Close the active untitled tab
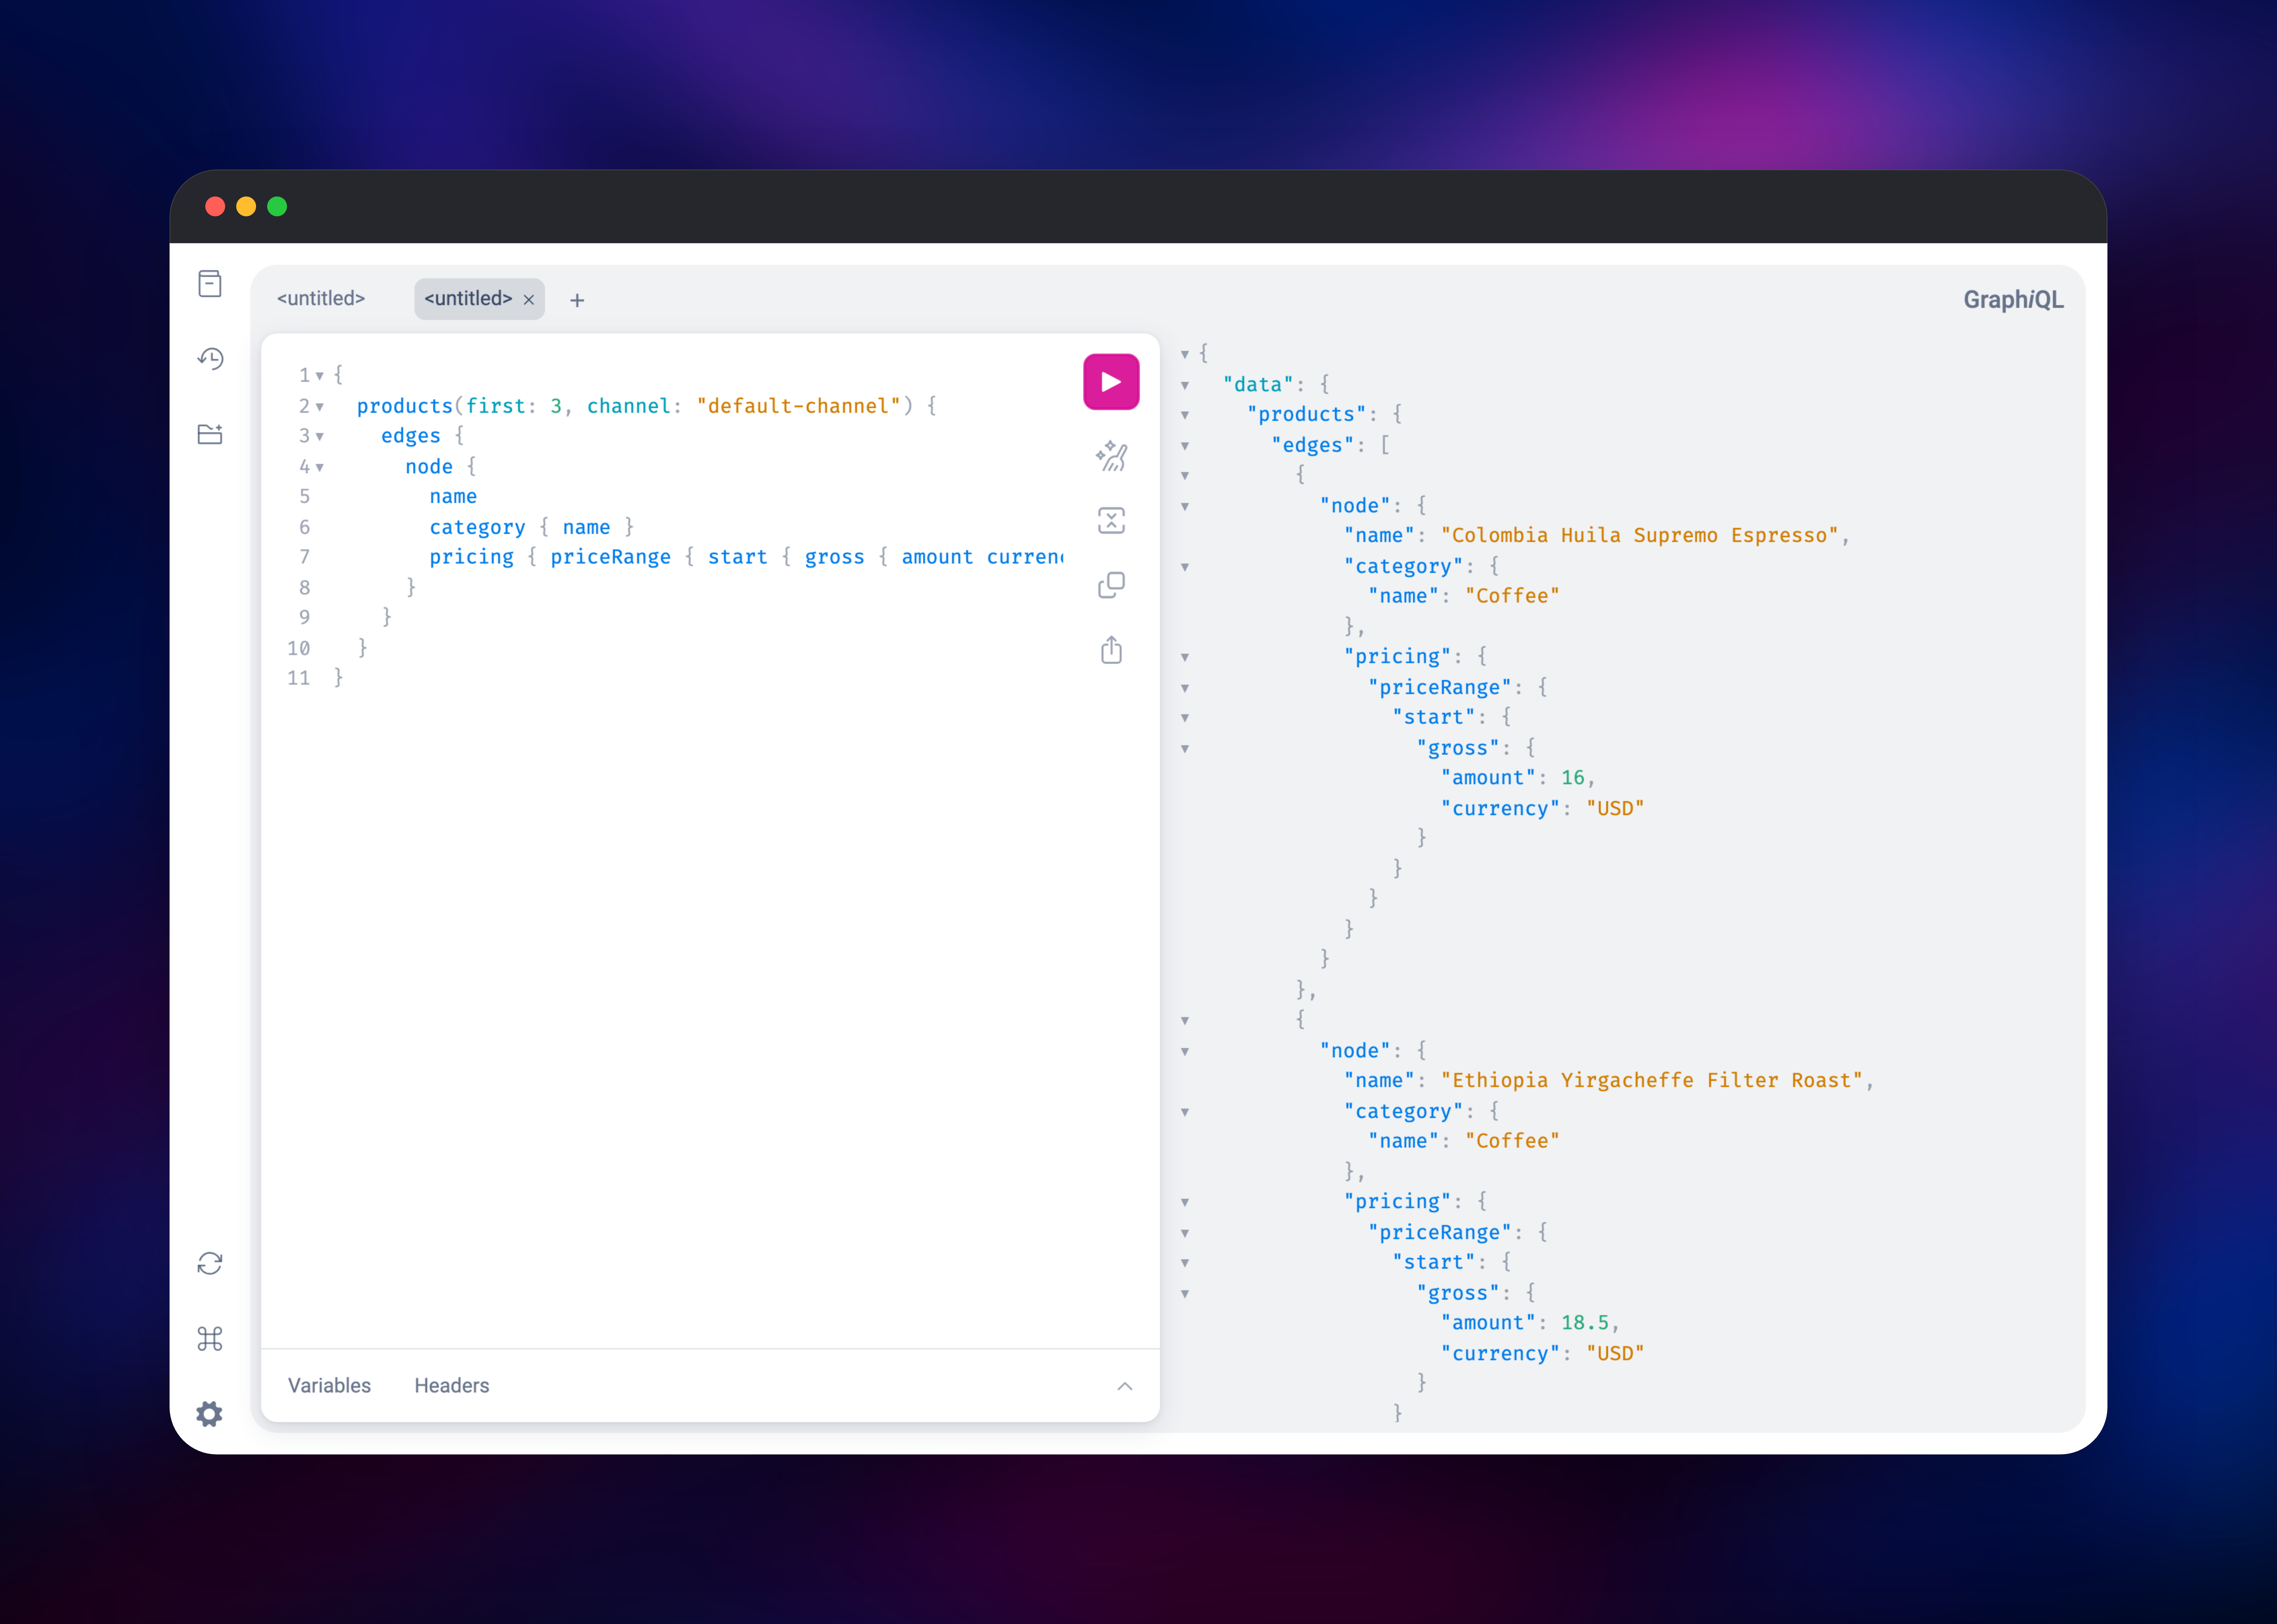The width and height of the screenshot is (2277, 1624). point(529,300)
